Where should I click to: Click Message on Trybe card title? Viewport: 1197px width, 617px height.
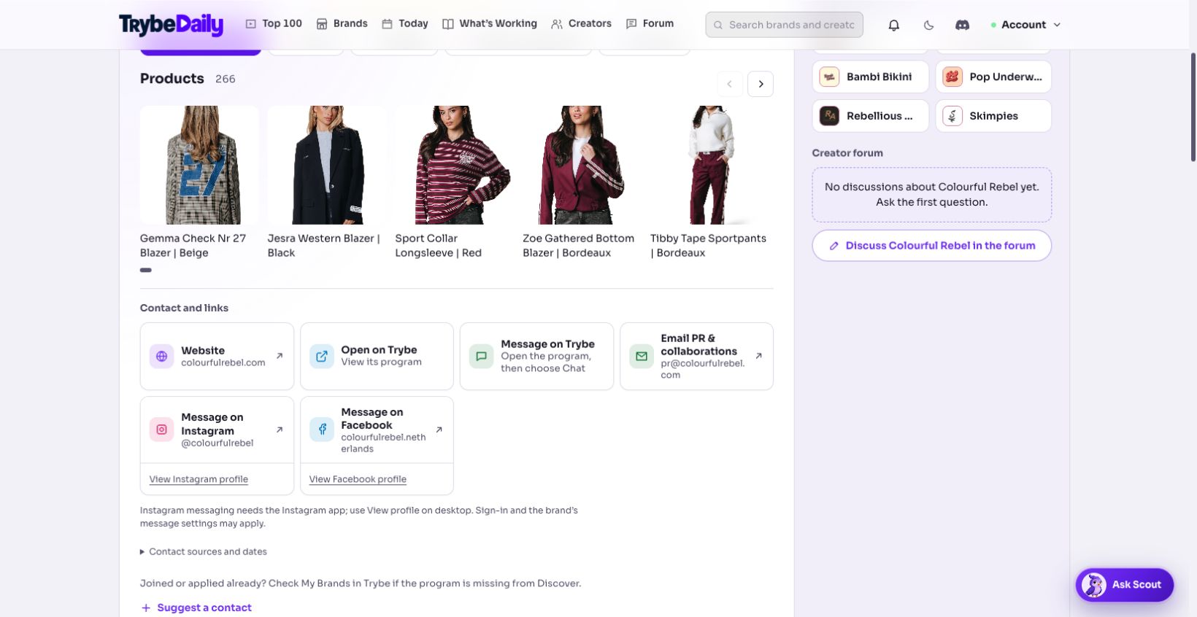[547, 344]
